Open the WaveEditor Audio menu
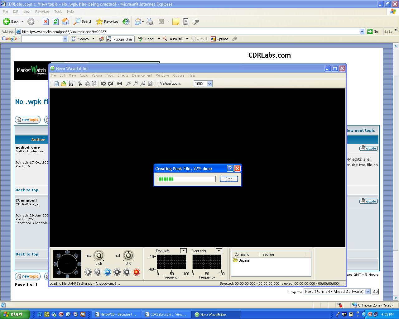This screenshot has width=399, height=319. coord(84,75)
